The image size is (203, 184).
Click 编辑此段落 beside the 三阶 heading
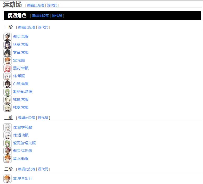coord(27,169)
